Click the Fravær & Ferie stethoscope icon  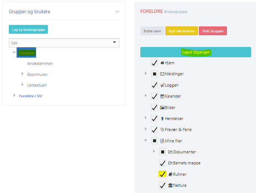pos(162,130)
